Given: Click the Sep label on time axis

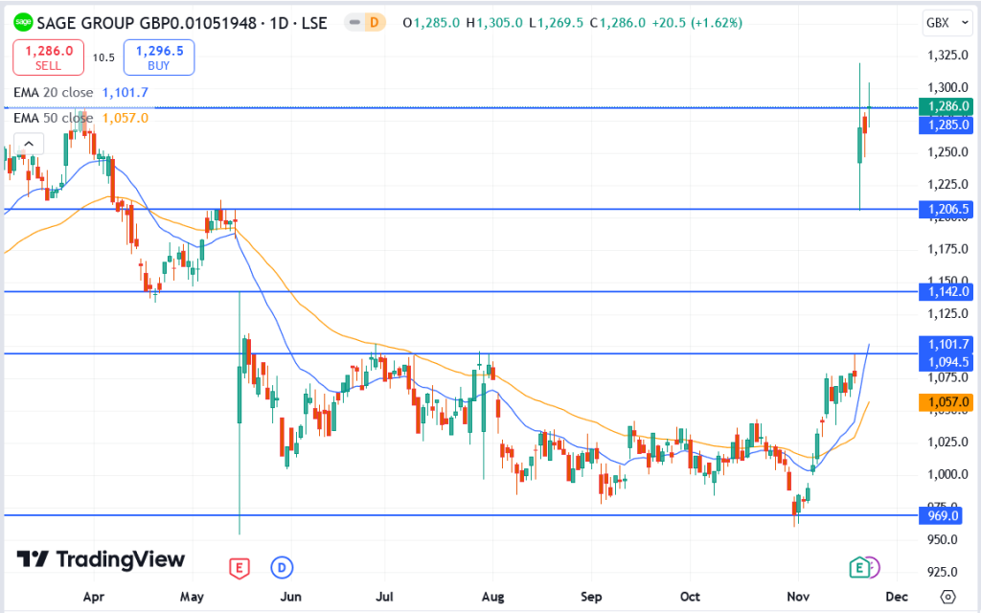Looking at the screenshot, I should pos(591,597).
